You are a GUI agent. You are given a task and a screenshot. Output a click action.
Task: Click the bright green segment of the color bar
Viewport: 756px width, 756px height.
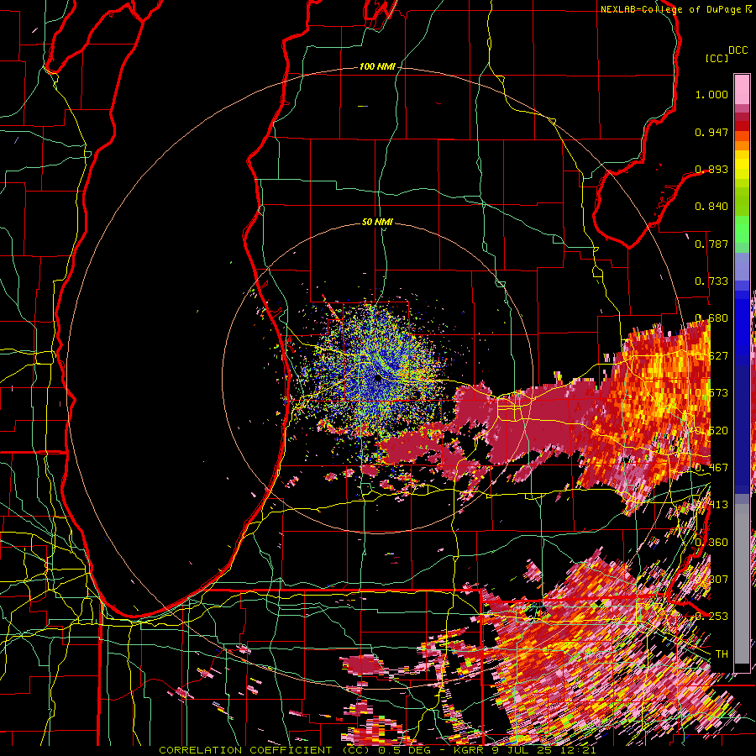742,229
